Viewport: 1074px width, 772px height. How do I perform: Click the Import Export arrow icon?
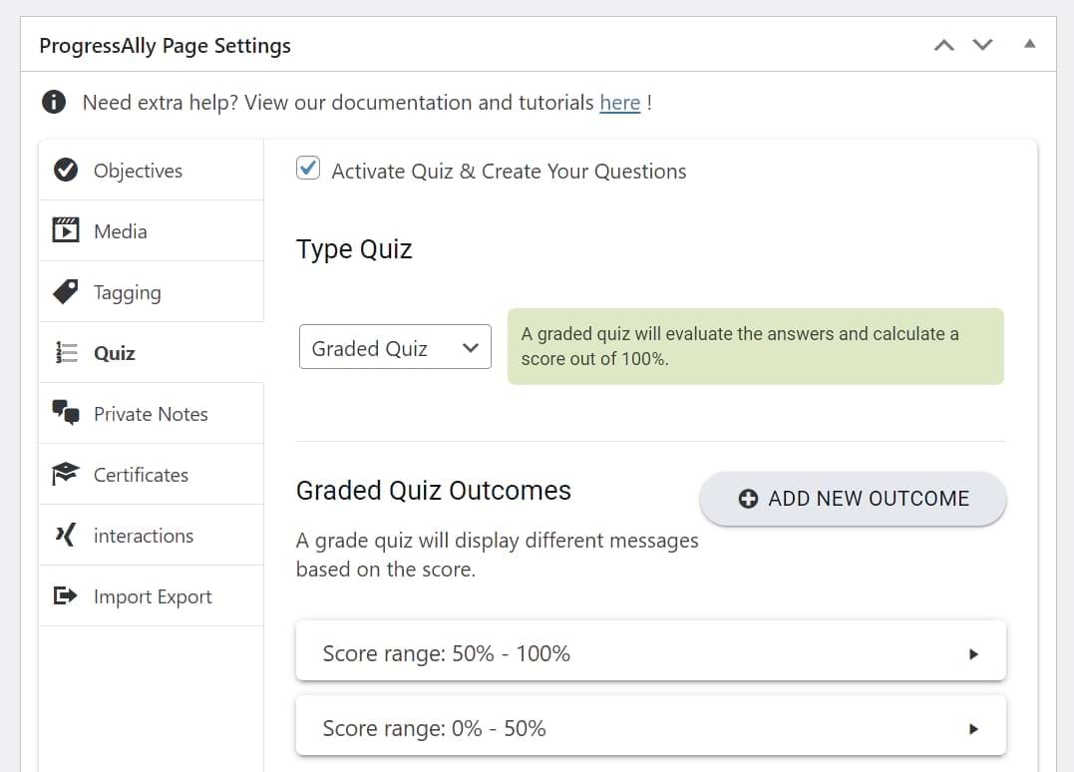[x=66, y=595]
